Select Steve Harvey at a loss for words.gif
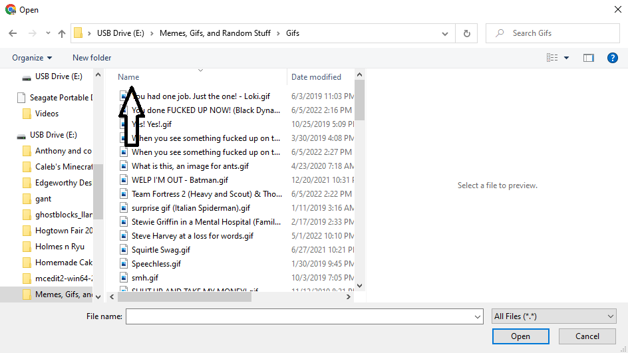The width and height of the screenshot is (628, 353). [x=192, y=236]
